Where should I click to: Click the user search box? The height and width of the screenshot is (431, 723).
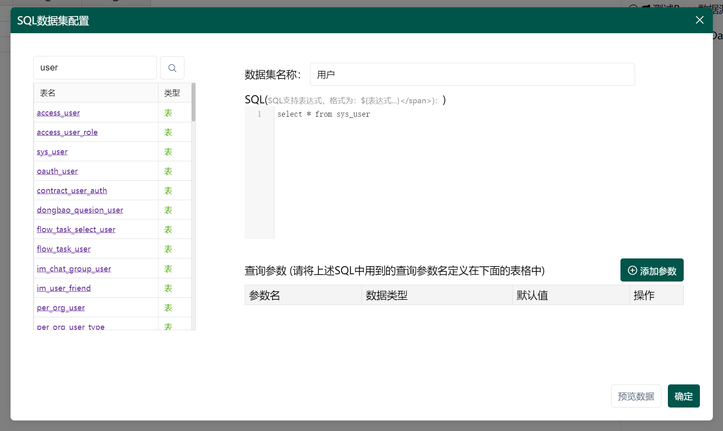tap(95, 68)
